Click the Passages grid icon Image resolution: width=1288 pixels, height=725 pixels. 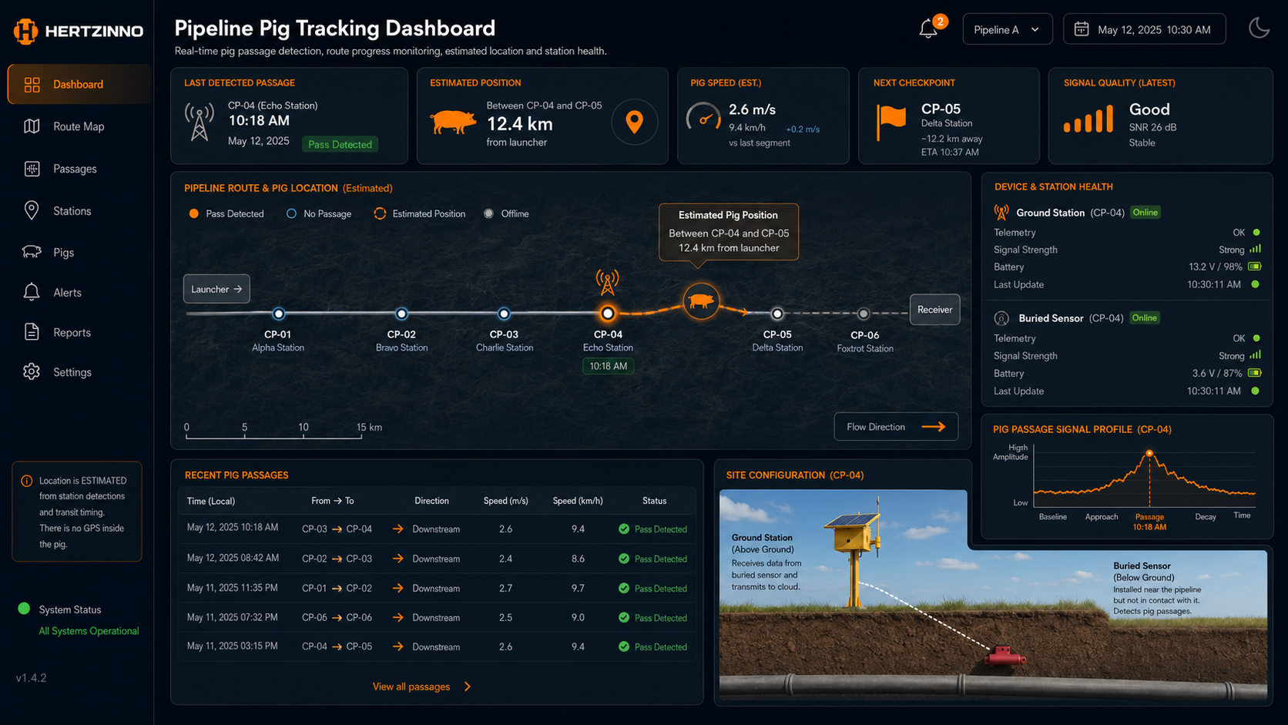tap(32, 169)
